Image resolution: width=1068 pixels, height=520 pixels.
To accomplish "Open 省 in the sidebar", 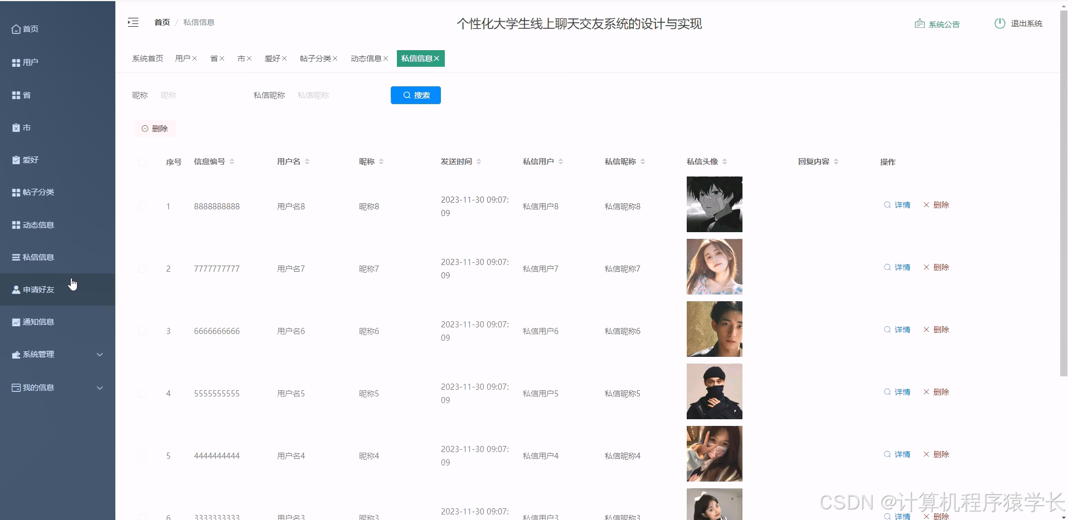I will [57, 95].
